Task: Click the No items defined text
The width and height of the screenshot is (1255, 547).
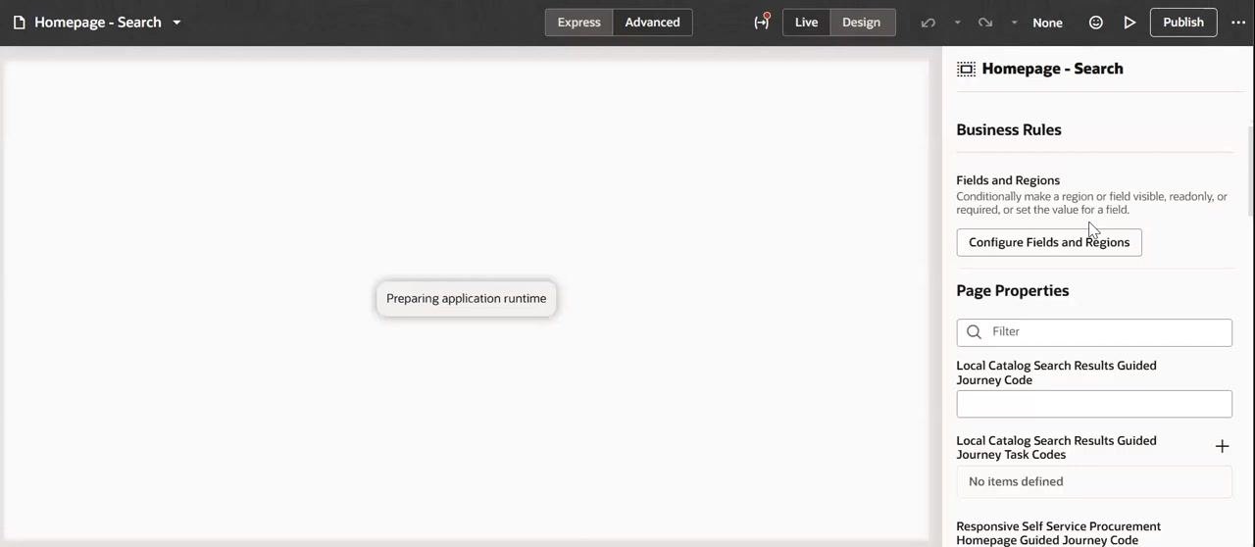Action: point(1016,481)
